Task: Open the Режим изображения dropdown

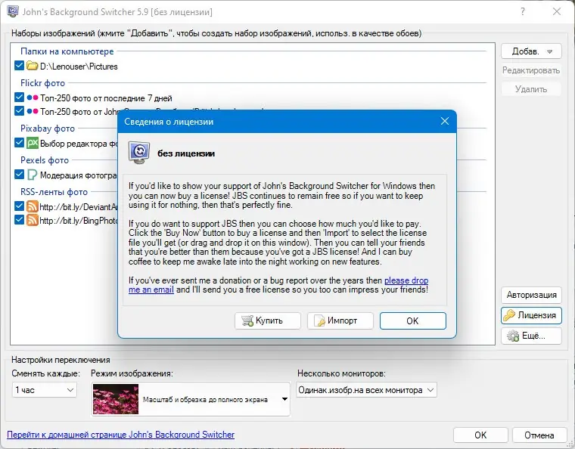Action: coord(191,399)
